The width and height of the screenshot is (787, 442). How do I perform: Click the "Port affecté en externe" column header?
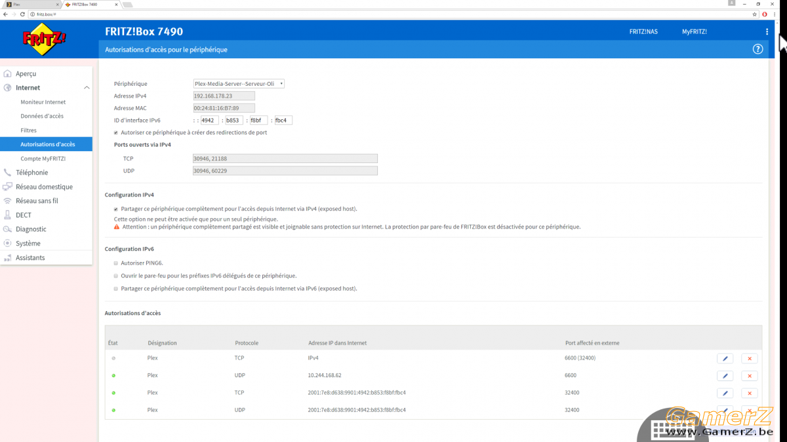(x=592, y=343)
